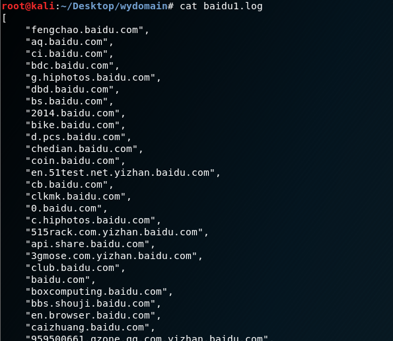
Task: Click on bdc.baidu.com text
Action: [73, 65]
